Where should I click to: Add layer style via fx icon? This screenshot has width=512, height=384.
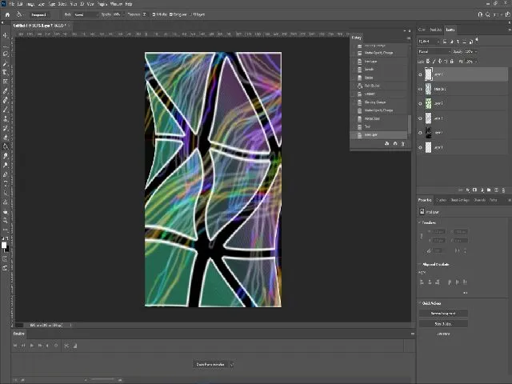[x=467, y=190]
